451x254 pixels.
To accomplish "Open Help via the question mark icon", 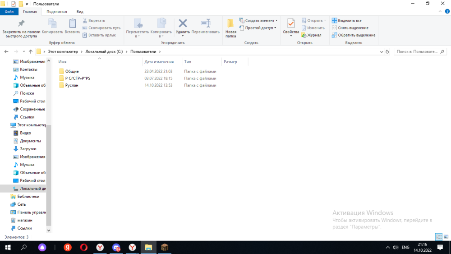I will point(447,12).
